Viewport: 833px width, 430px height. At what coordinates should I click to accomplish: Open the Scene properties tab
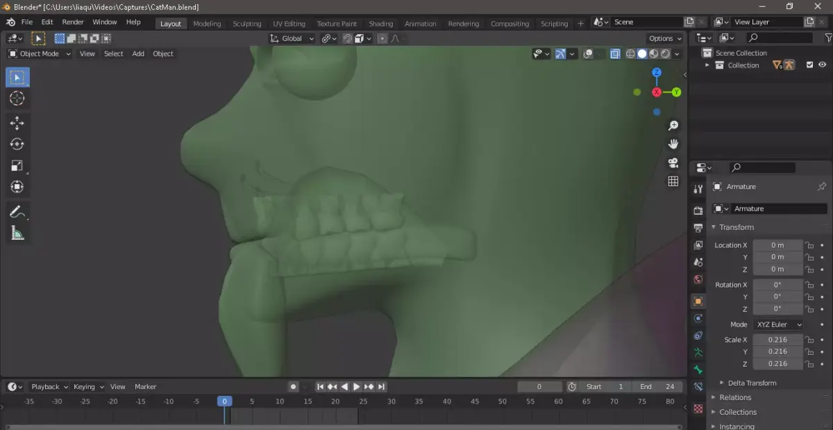698,263
